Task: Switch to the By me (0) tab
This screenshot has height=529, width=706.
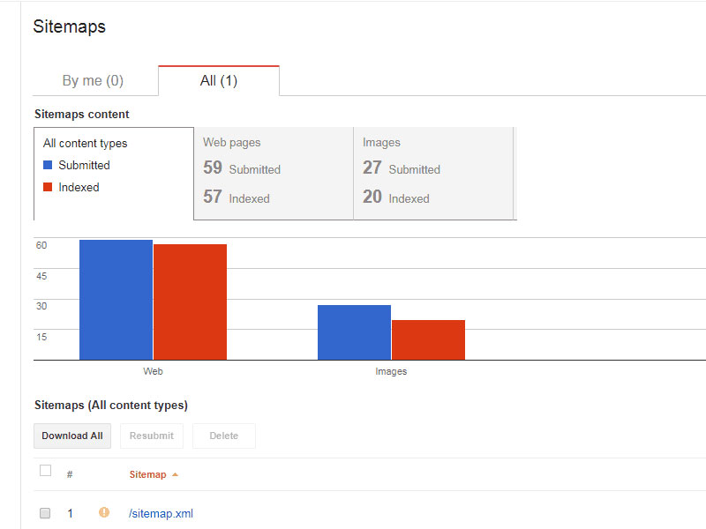Action: (93, 81)
